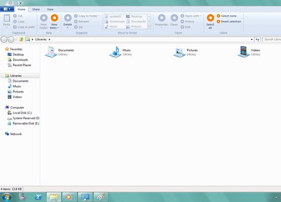Switch to the Share ribbon tab
Viewport: 281px width, 202px height.
pyautogui.click(x=36, y=10)
